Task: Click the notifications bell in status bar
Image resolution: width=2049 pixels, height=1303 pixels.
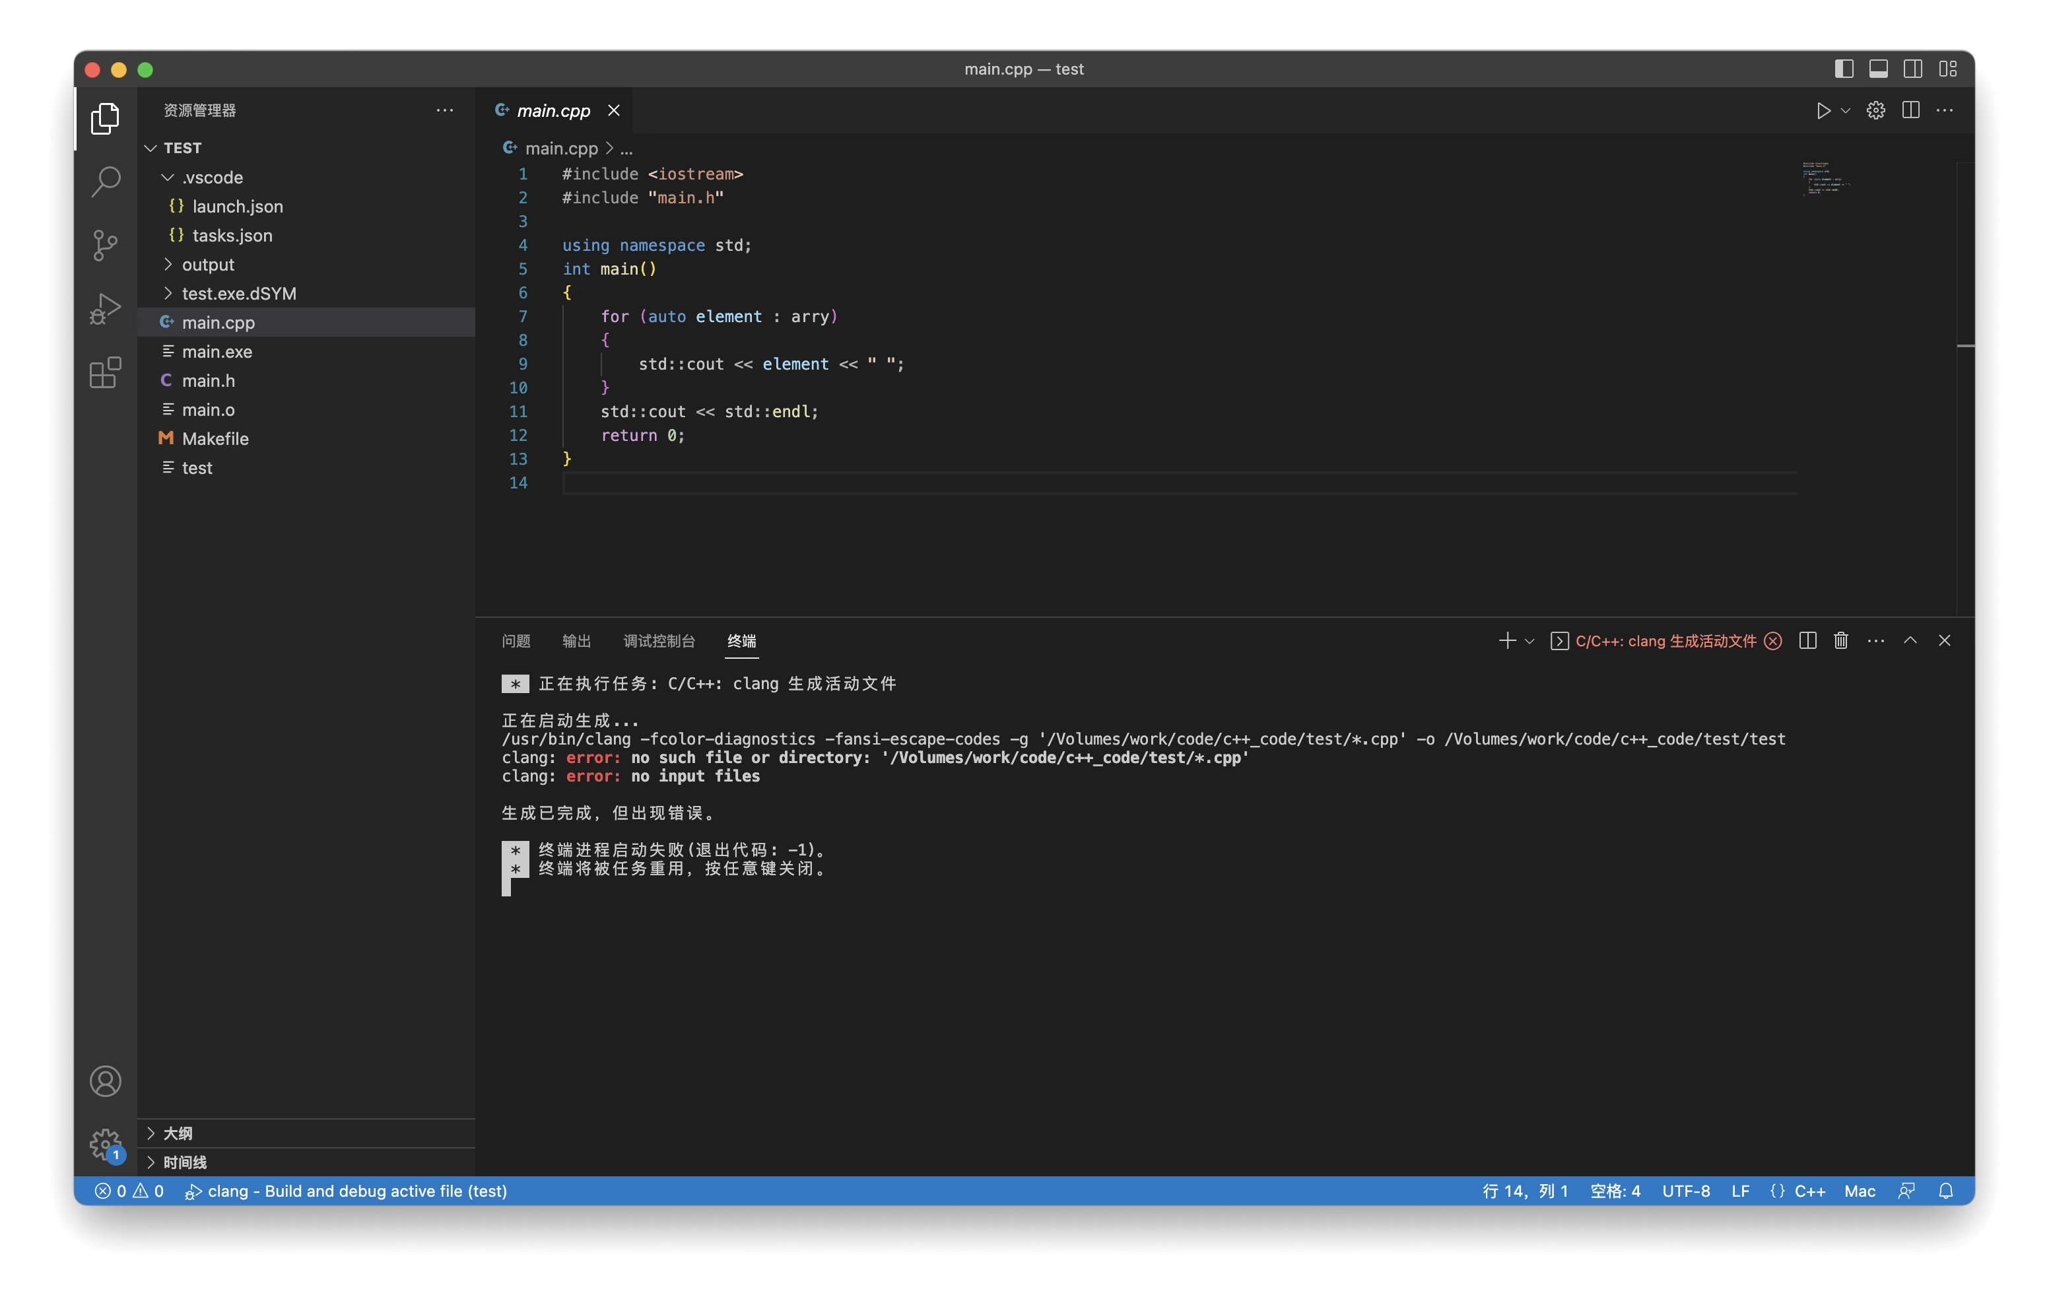Action: pyautogui.click(x=1945, y=1191)
